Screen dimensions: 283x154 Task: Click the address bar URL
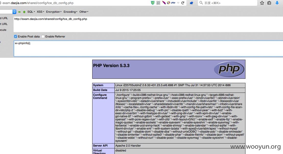(x=38, y=3)
